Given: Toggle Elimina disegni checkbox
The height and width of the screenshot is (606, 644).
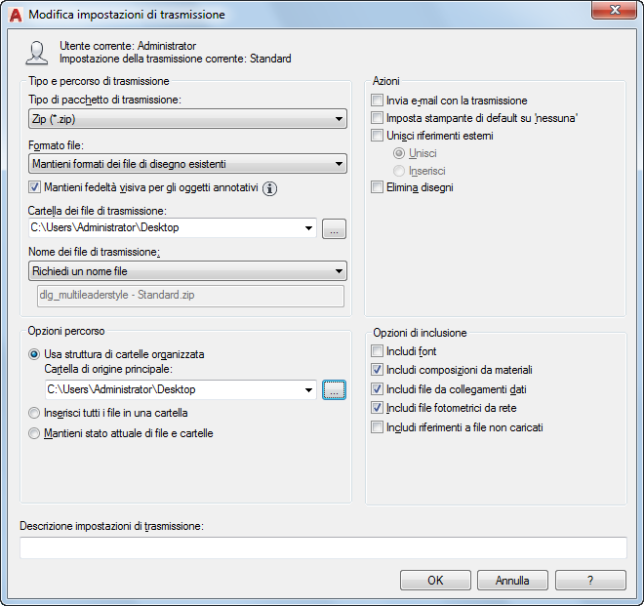Looking at the screenshot, I should (377, 187).
